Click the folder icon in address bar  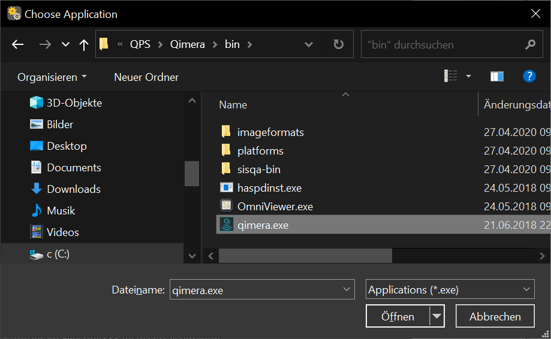point(104,44)
